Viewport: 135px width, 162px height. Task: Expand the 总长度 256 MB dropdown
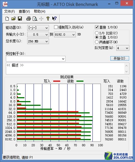pyautogui.click(x=38, y=41)
